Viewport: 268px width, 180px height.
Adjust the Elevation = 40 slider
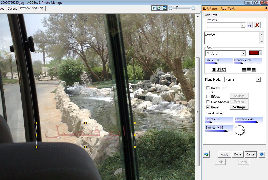point(249,120)
